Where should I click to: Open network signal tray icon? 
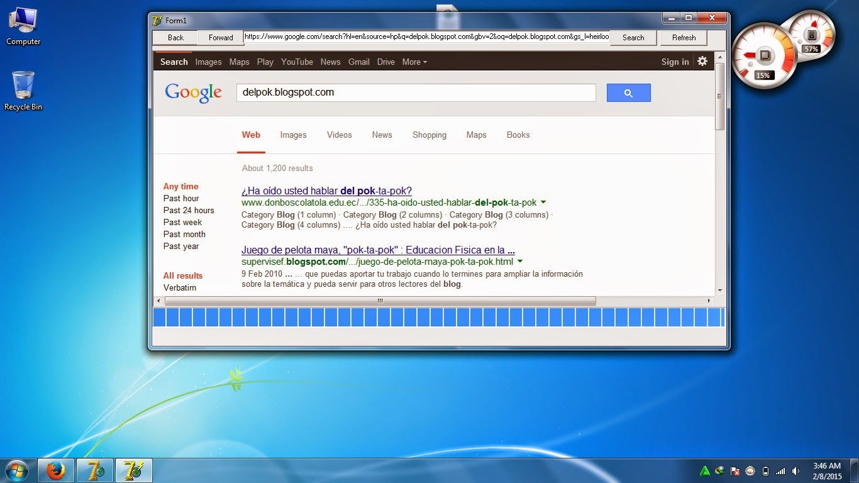click(x=780, y=471)
